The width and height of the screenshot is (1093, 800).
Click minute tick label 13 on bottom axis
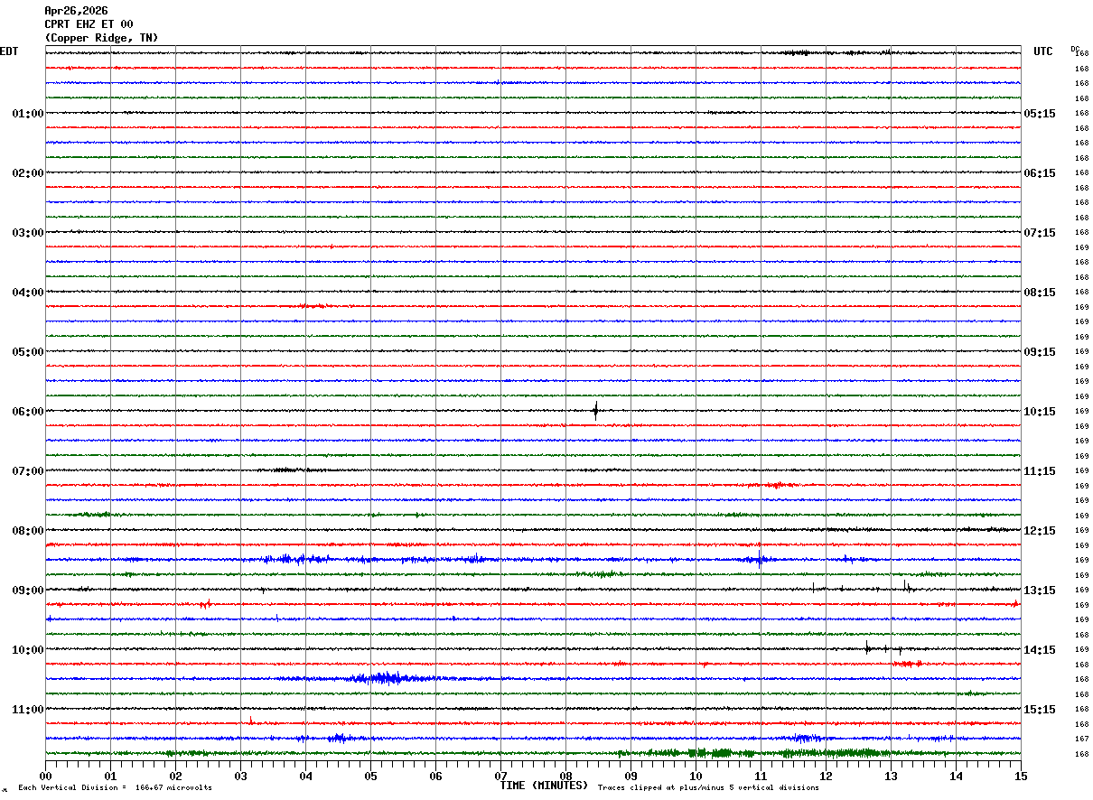891,776
